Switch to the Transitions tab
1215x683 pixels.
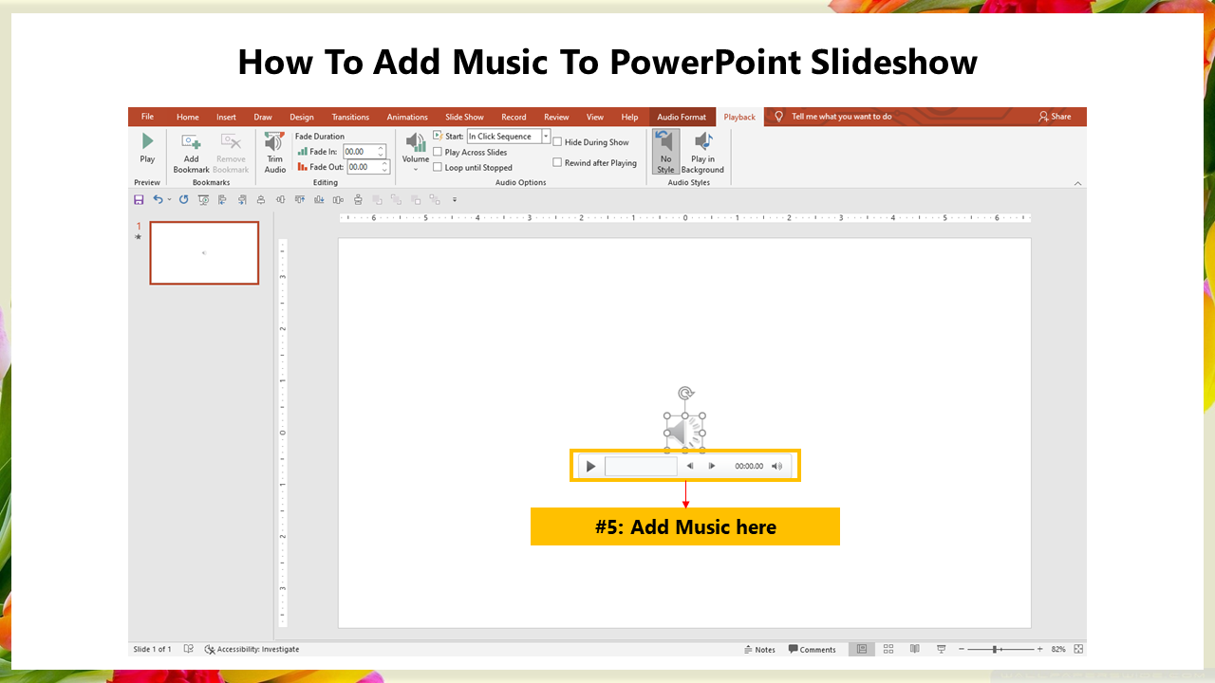(x=350, y=117)
